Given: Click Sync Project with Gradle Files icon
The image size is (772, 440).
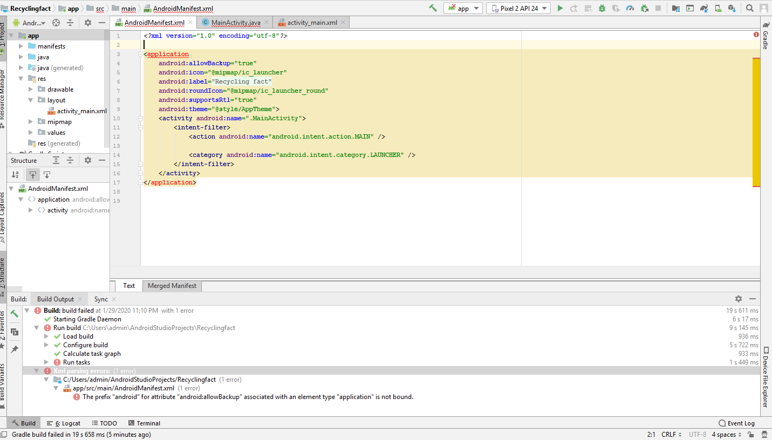Looking at the screenshot, I should pos(704,8).
